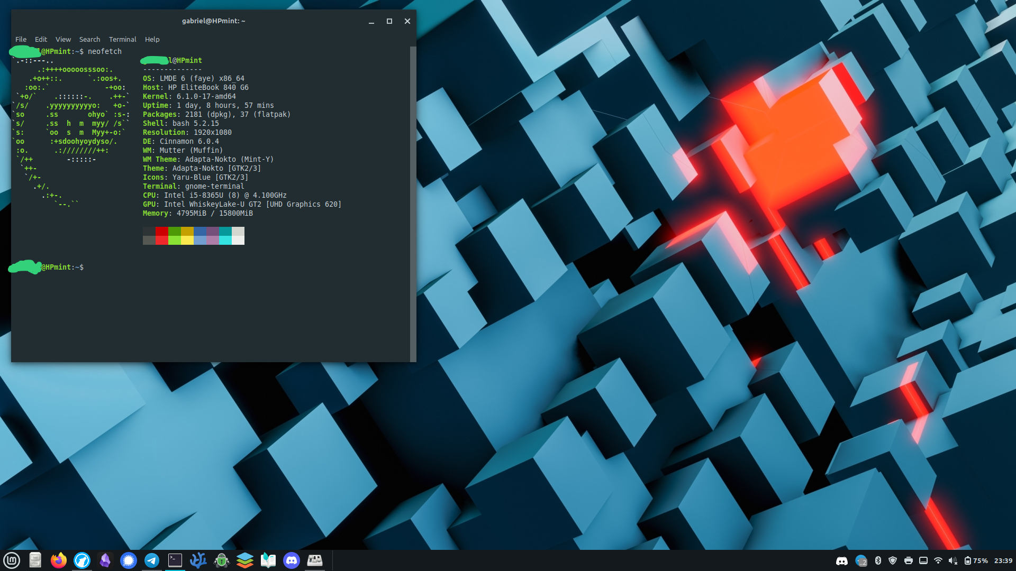Open the Terminal menu item

click(122, 39)
